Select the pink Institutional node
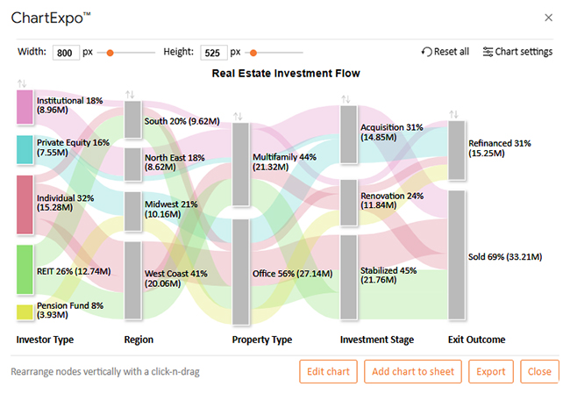This screenshot has width=570, height=394. (x=25, y=106)
